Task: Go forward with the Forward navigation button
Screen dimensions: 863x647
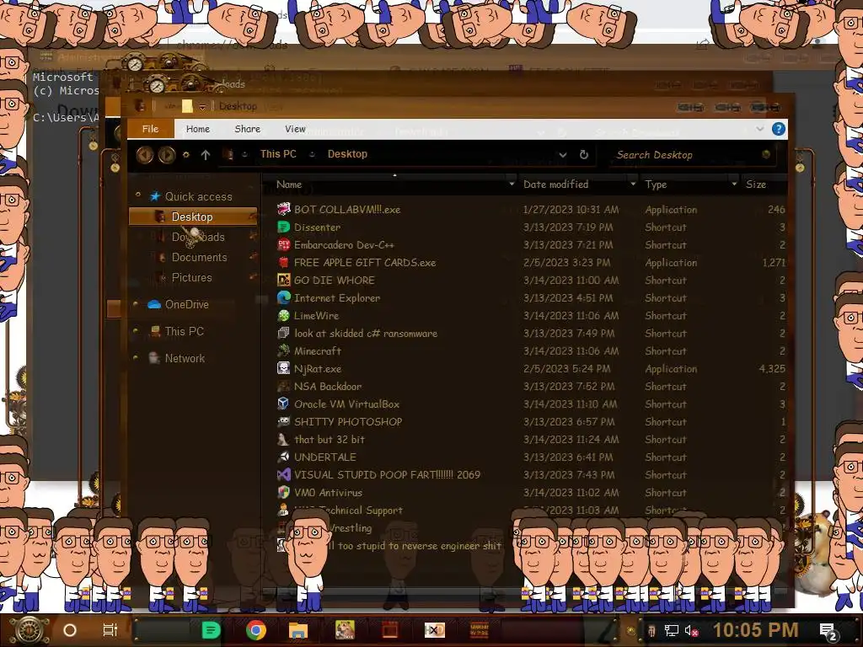Action: pos(167,155)
